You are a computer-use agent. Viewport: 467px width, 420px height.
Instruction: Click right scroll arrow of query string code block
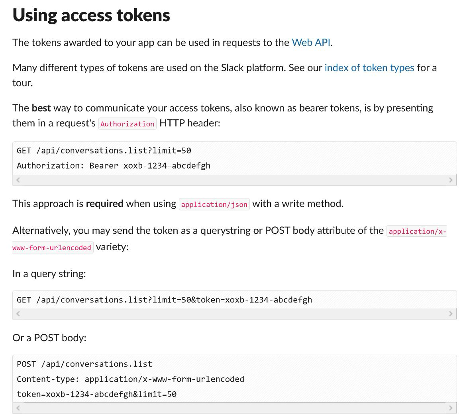[x=451, y=314]
